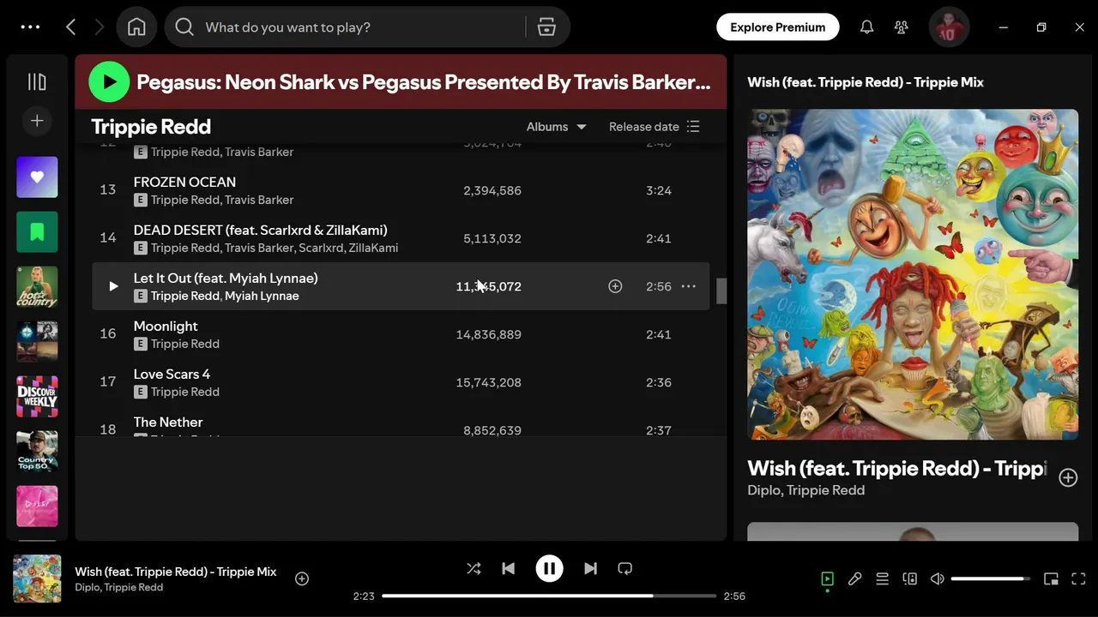
Task: Toggle shuffle mode
Action: point(474,568)
